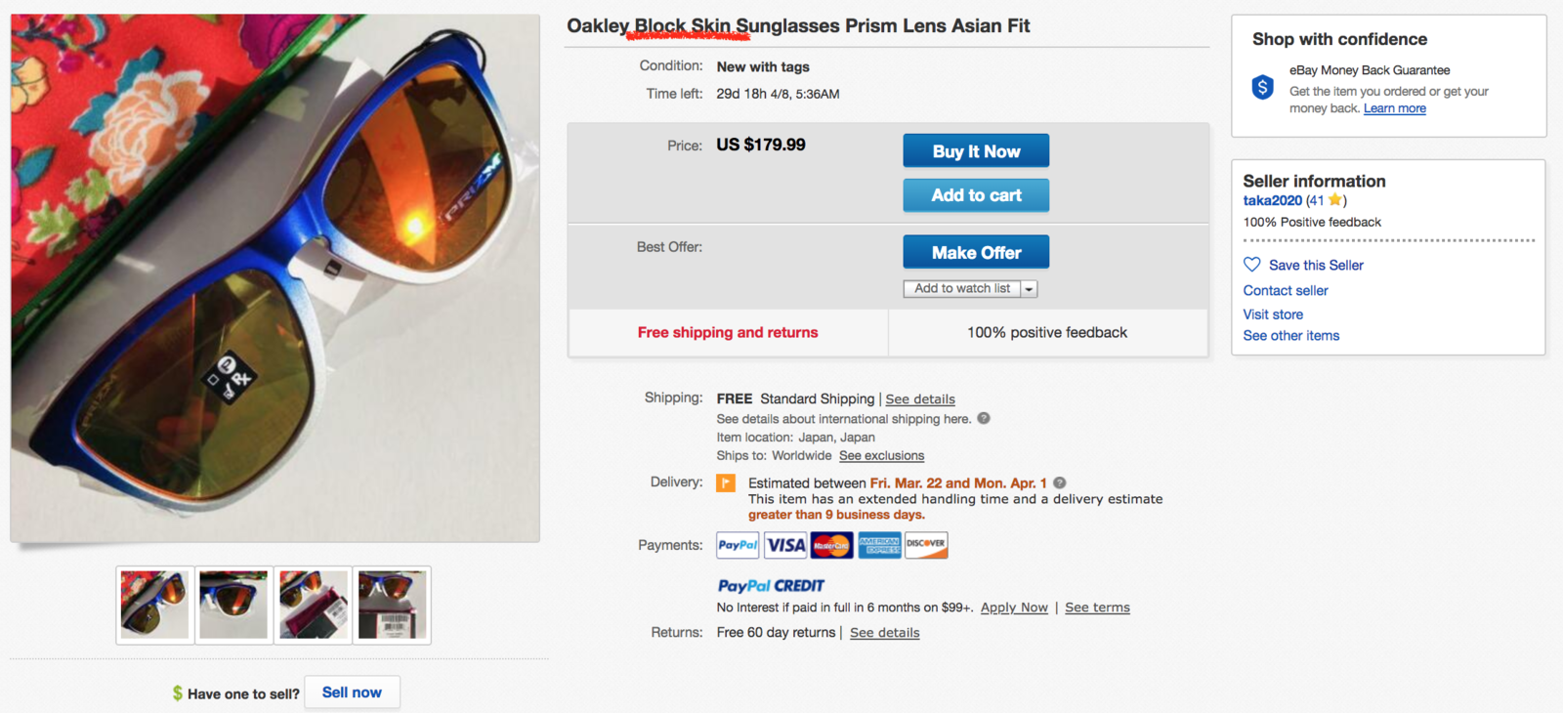Click the Visit store link
The image size is (1563, 713).
pyautogui.click(x=1273, y=315)
